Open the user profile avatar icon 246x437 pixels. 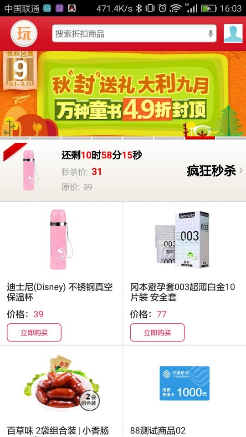233,33
